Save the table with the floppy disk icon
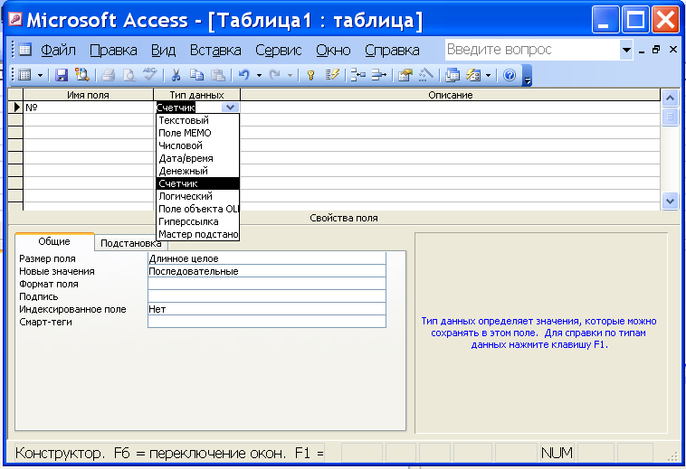This screenshot has height=469, width=686. click(62, 75)
